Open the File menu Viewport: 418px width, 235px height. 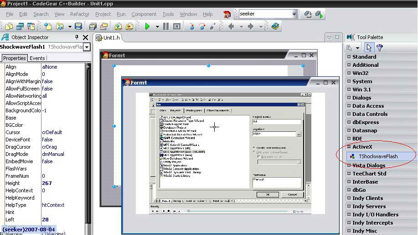[10, 14]
